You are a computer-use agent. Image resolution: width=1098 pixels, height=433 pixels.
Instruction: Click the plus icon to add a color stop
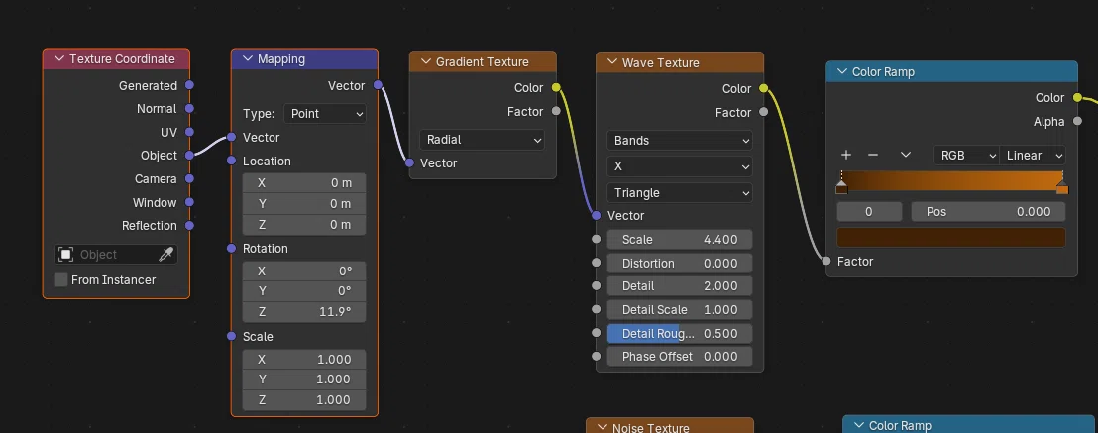846,155
